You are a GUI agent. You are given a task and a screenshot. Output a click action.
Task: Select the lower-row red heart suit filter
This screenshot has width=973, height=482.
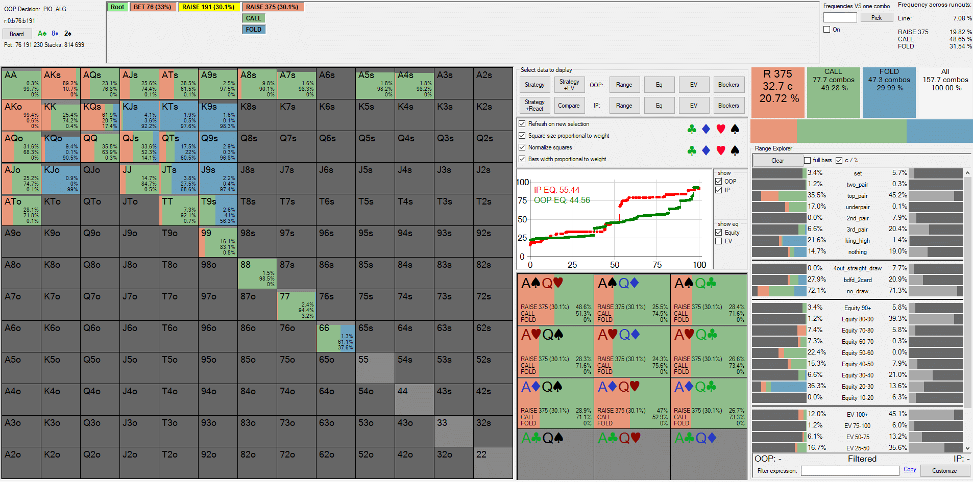[721, 150]
